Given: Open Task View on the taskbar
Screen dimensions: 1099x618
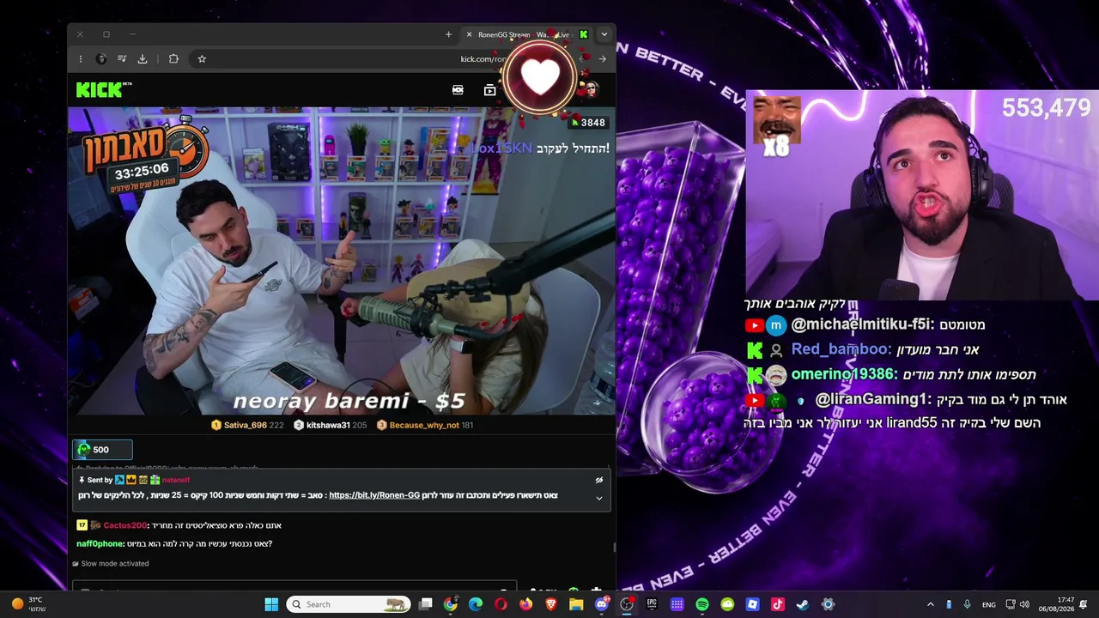Looking at the screenshot, I should pyautogui.click(x=425, y=604).
